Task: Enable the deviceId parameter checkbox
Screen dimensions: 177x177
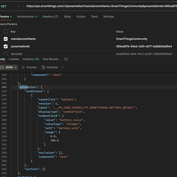Action: click(6, 54)
